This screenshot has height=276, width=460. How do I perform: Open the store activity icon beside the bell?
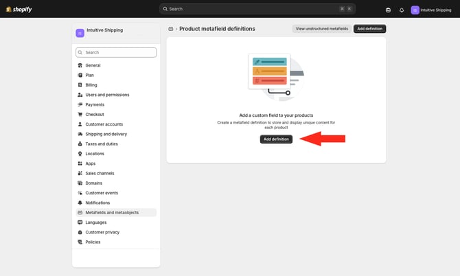388,10
